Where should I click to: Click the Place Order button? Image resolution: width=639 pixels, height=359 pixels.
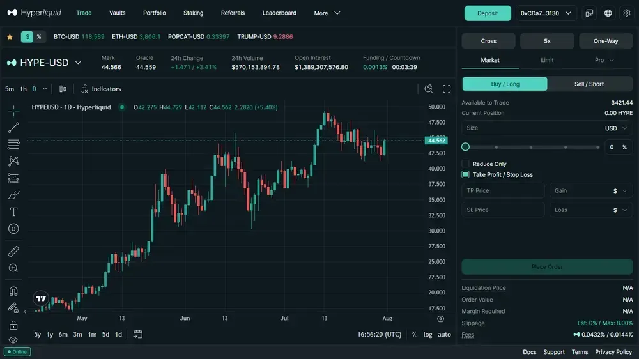tap(547, 267)
